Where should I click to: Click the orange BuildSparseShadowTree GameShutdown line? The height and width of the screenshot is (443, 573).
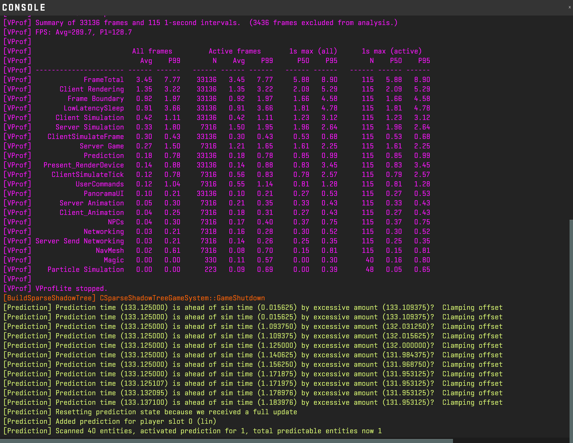point(134,298)
